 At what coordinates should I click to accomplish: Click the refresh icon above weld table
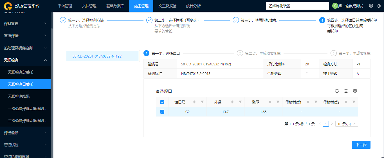coord(337,91)
